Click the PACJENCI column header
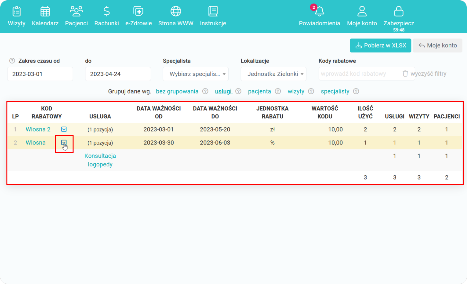The image size is (467, 284). point(446,116)
